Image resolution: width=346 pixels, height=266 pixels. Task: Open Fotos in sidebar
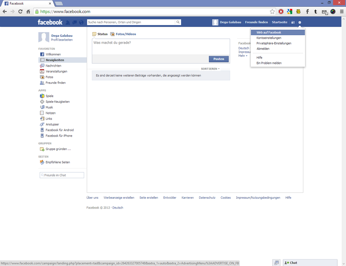point(49,77)
